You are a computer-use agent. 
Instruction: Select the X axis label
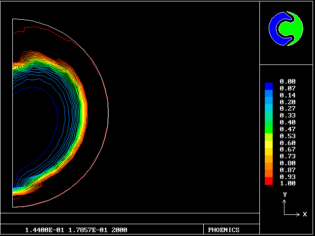[305, 214]
